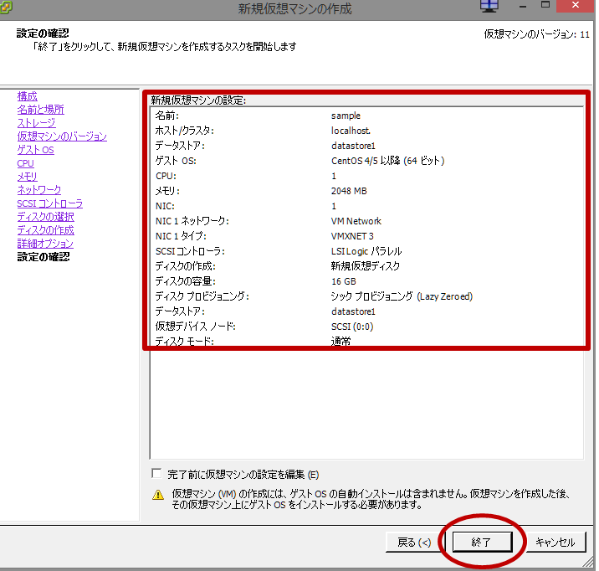Minimize the 新規仮想マシンの作成 window
The height and width of the screenshot is (571, 599).
pos(523,7)
